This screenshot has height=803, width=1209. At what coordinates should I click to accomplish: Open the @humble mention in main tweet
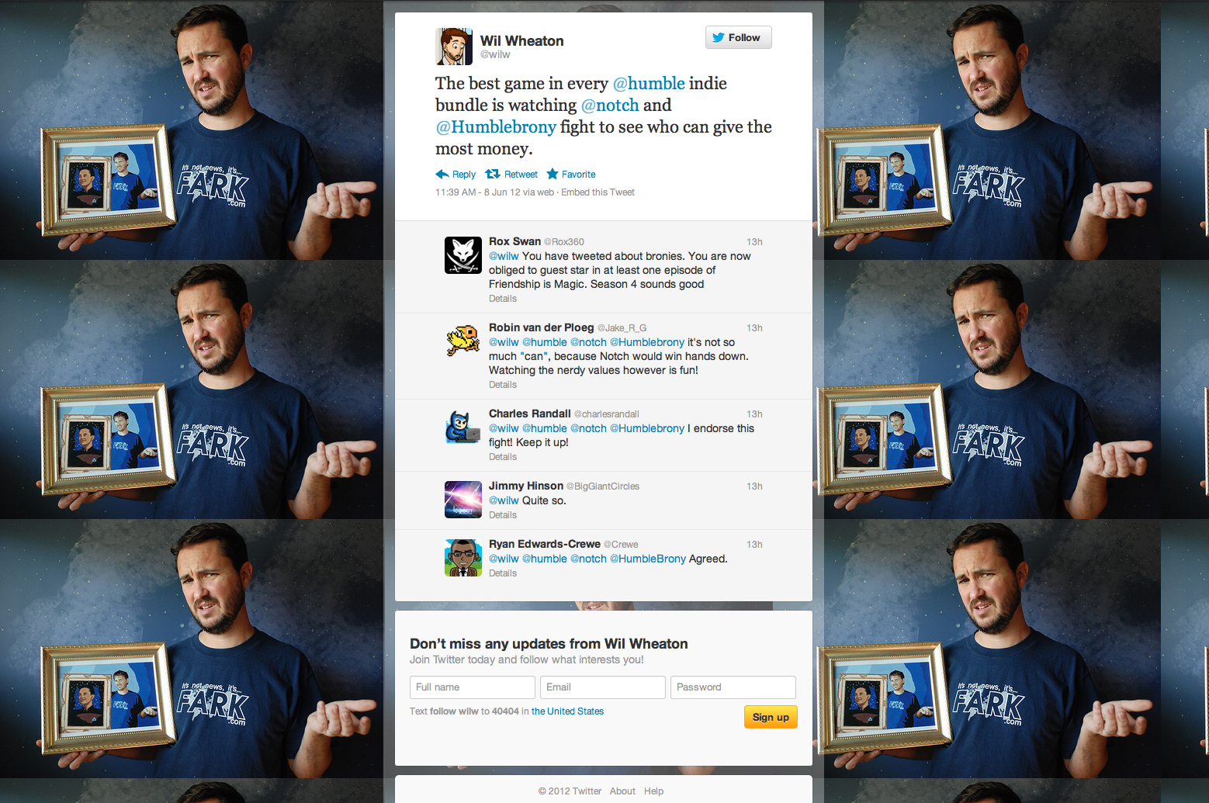click(649, 83)
